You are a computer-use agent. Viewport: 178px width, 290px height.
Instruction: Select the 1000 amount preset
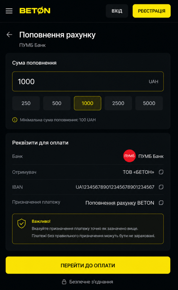coord(88,103)
